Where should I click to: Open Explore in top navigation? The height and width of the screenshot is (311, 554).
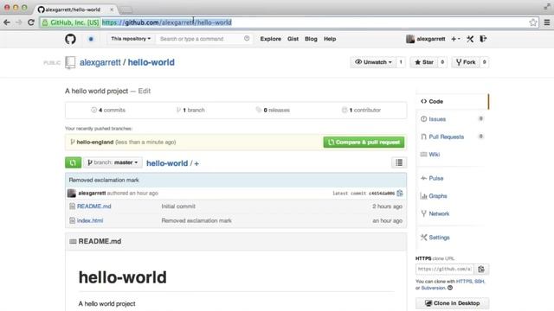pos(271,39)
